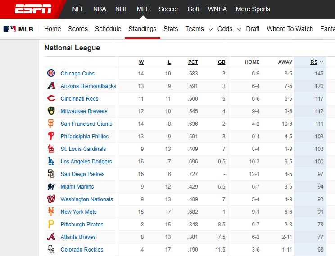Open the NHL section
Viewport: 335px width, 256px height.
(x=122, y=9)
